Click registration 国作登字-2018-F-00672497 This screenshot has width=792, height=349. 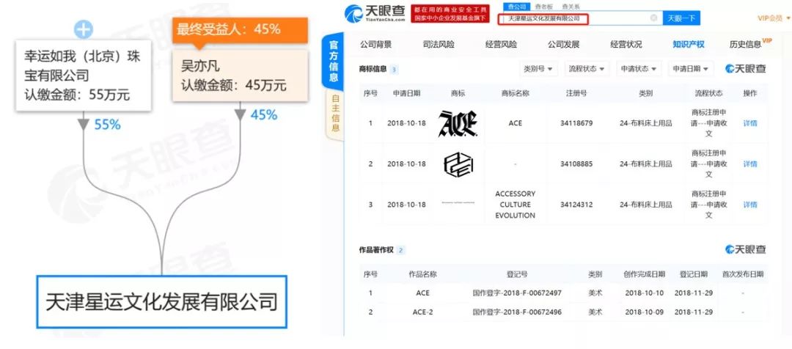517,293
